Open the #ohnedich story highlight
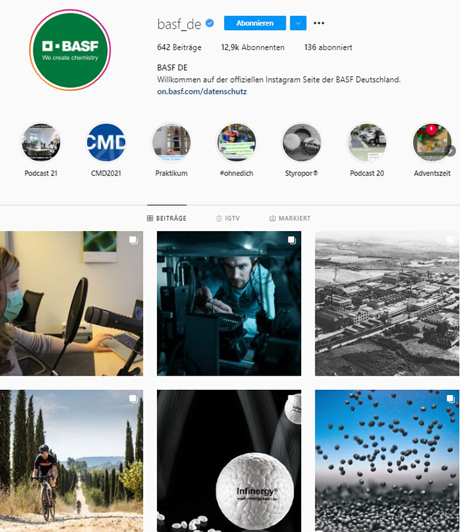Screen dimensions: 460x532 [x=236, y=143]
